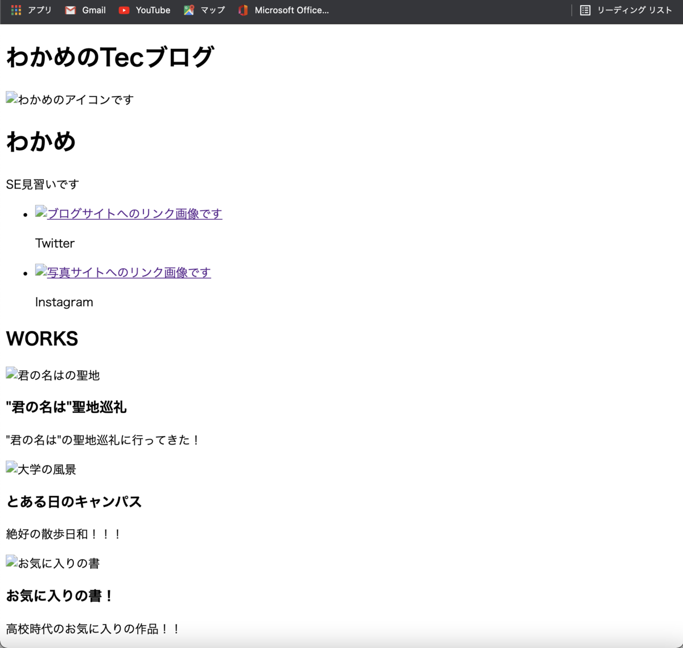Open the Apps grid icon in bookmarks bar
This screenshot has width=683, height=648.
(x=16, y=10)
